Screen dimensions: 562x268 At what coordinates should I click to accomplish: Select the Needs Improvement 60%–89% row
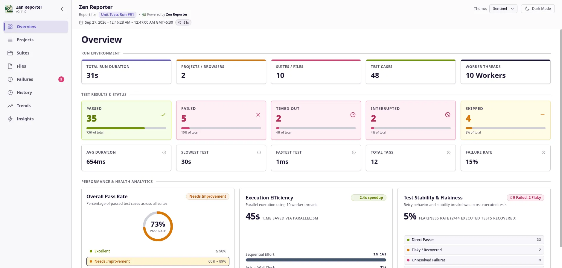coord(158,261)
